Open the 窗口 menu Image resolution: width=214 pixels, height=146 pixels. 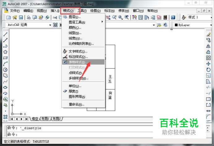click(138, 11)
